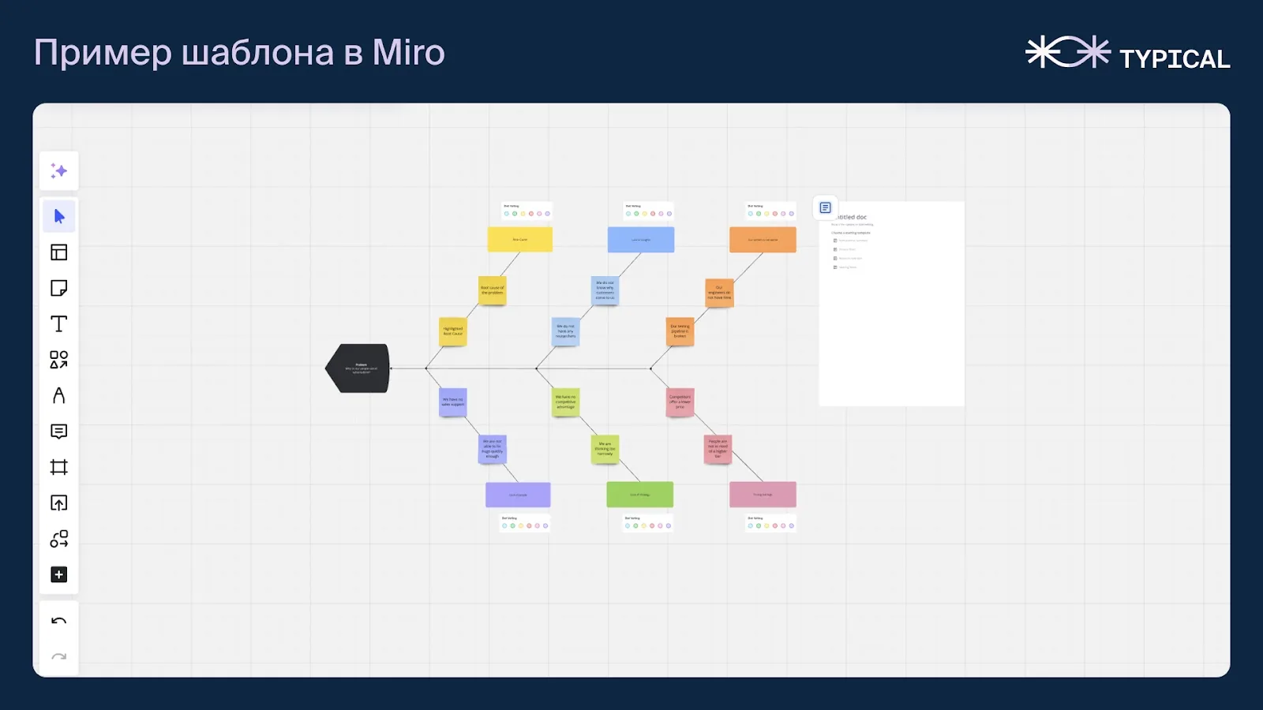
Task: Click "Our testing pipeline is broken" sticky
Action: click(x=680, y=331)
